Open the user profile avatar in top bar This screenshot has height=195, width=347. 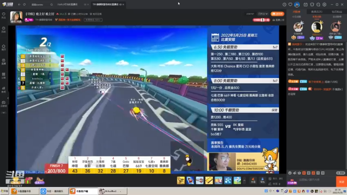(297, 4)
